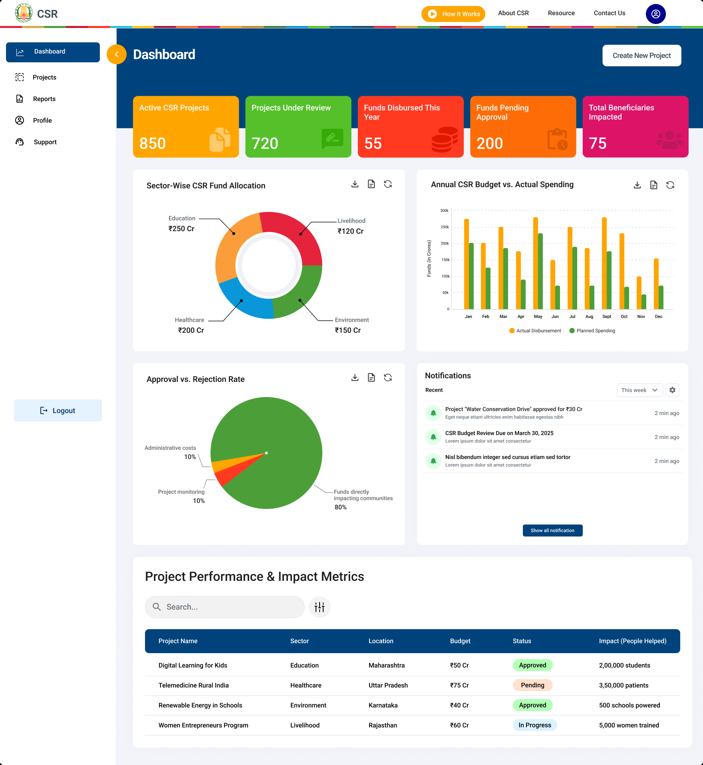The width and height of the screenshot is (703, 765).
Task: Click the Create New Project button
Action: [x=642, y=56]
